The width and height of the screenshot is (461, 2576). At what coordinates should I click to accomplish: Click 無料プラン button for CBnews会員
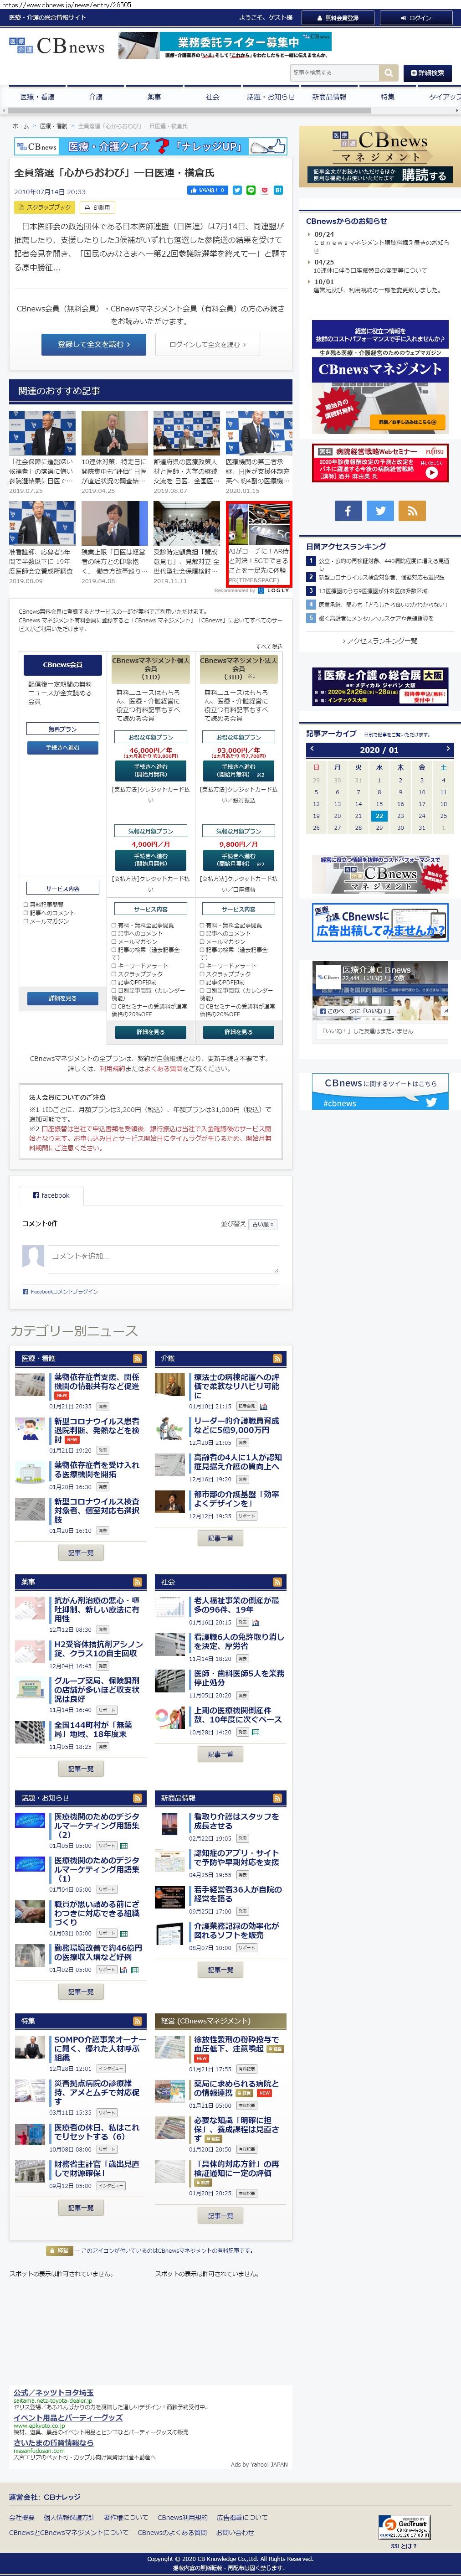pyautogui.click(x=62, y=729)
